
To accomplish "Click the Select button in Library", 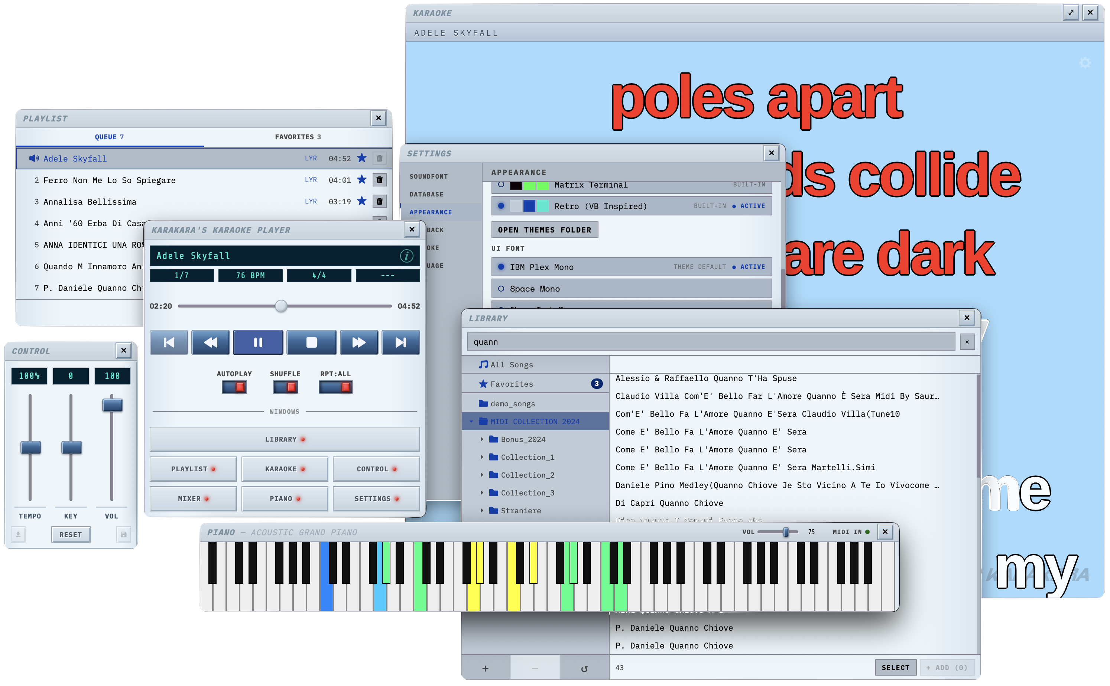I will point(895,668).
